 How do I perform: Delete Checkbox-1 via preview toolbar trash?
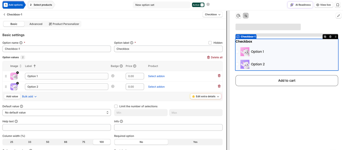[x=330, y=37]
